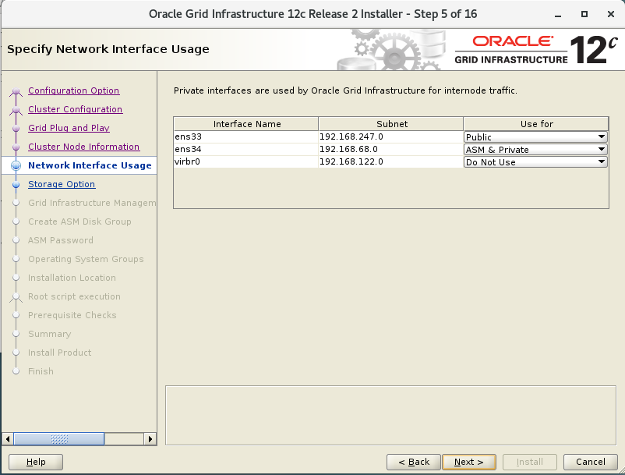Minimize the installer window

tap(558, 14)
